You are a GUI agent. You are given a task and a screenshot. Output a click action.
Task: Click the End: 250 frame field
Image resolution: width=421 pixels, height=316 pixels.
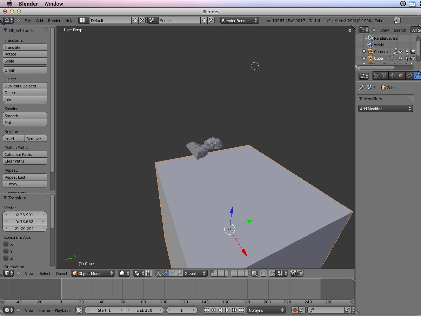145,310
